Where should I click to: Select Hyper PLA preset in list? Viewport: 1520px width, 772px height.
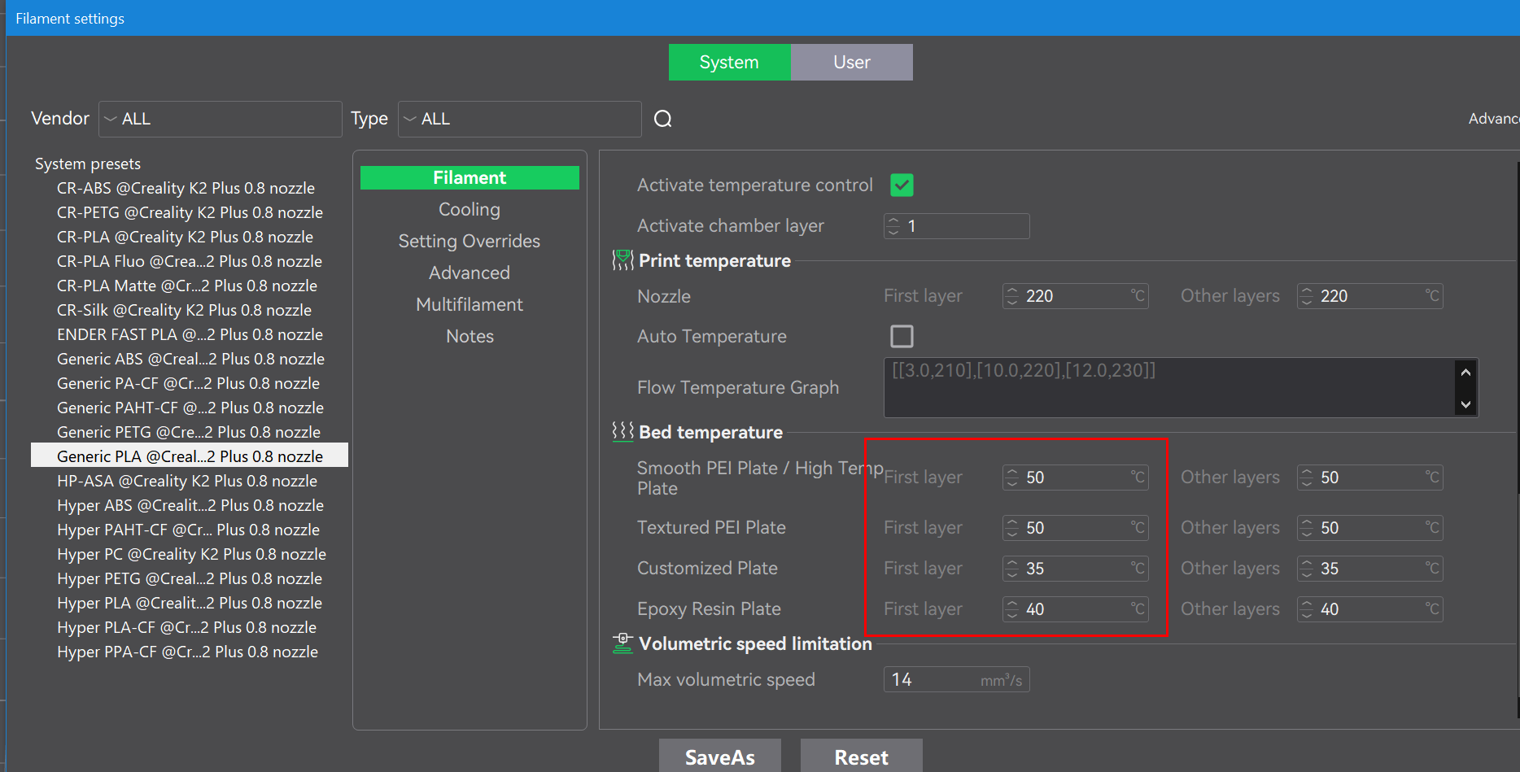click(x=190, y=603)
